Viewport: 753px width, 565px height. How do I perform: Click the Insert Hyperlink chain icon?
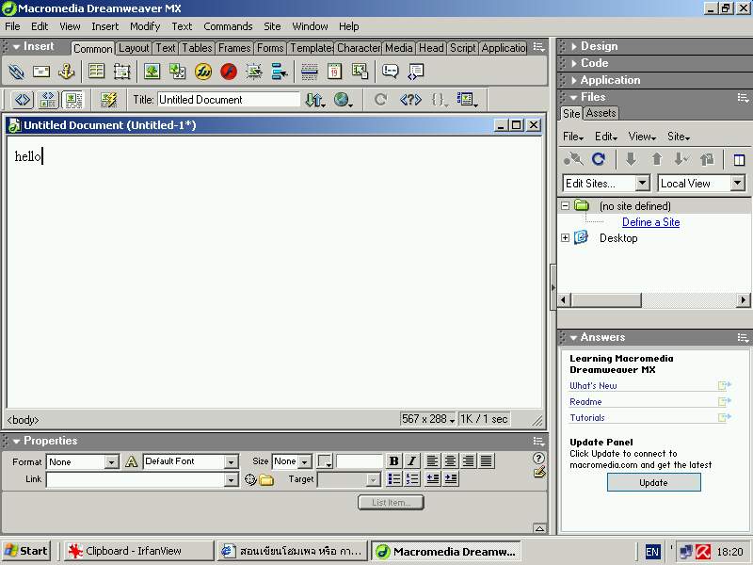tap(16, 72)
